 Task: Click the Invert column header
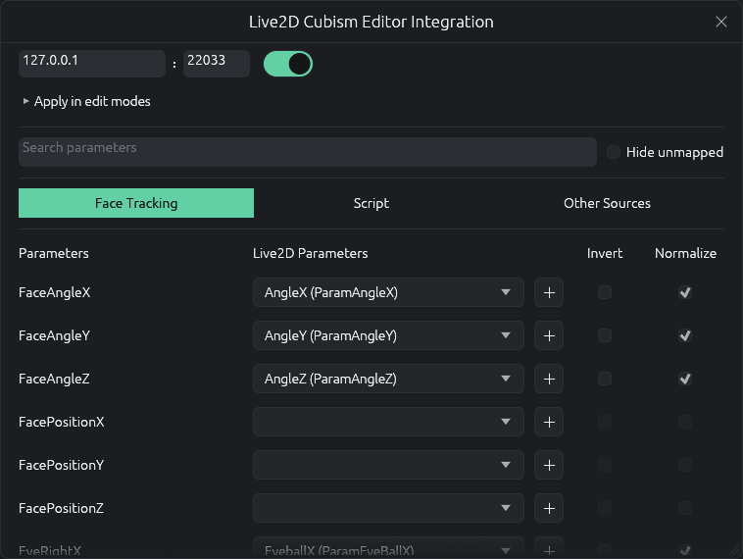tap(605, 253)
